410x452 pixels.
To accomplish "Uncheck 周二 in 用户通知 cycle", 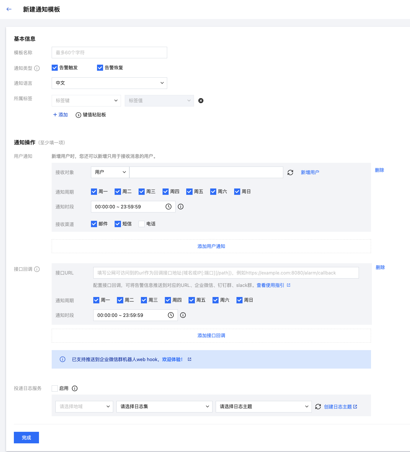I will tap(118, 192).
